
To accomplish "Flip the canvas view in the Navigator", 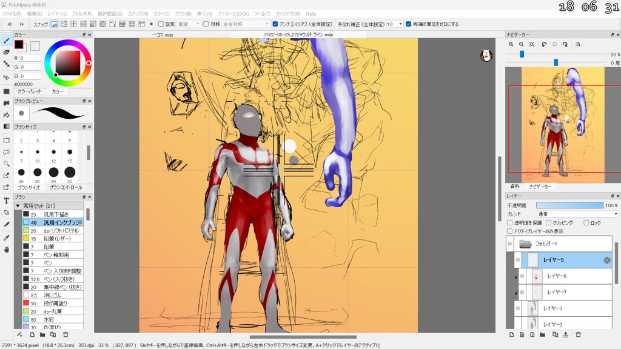I will 578,44.
